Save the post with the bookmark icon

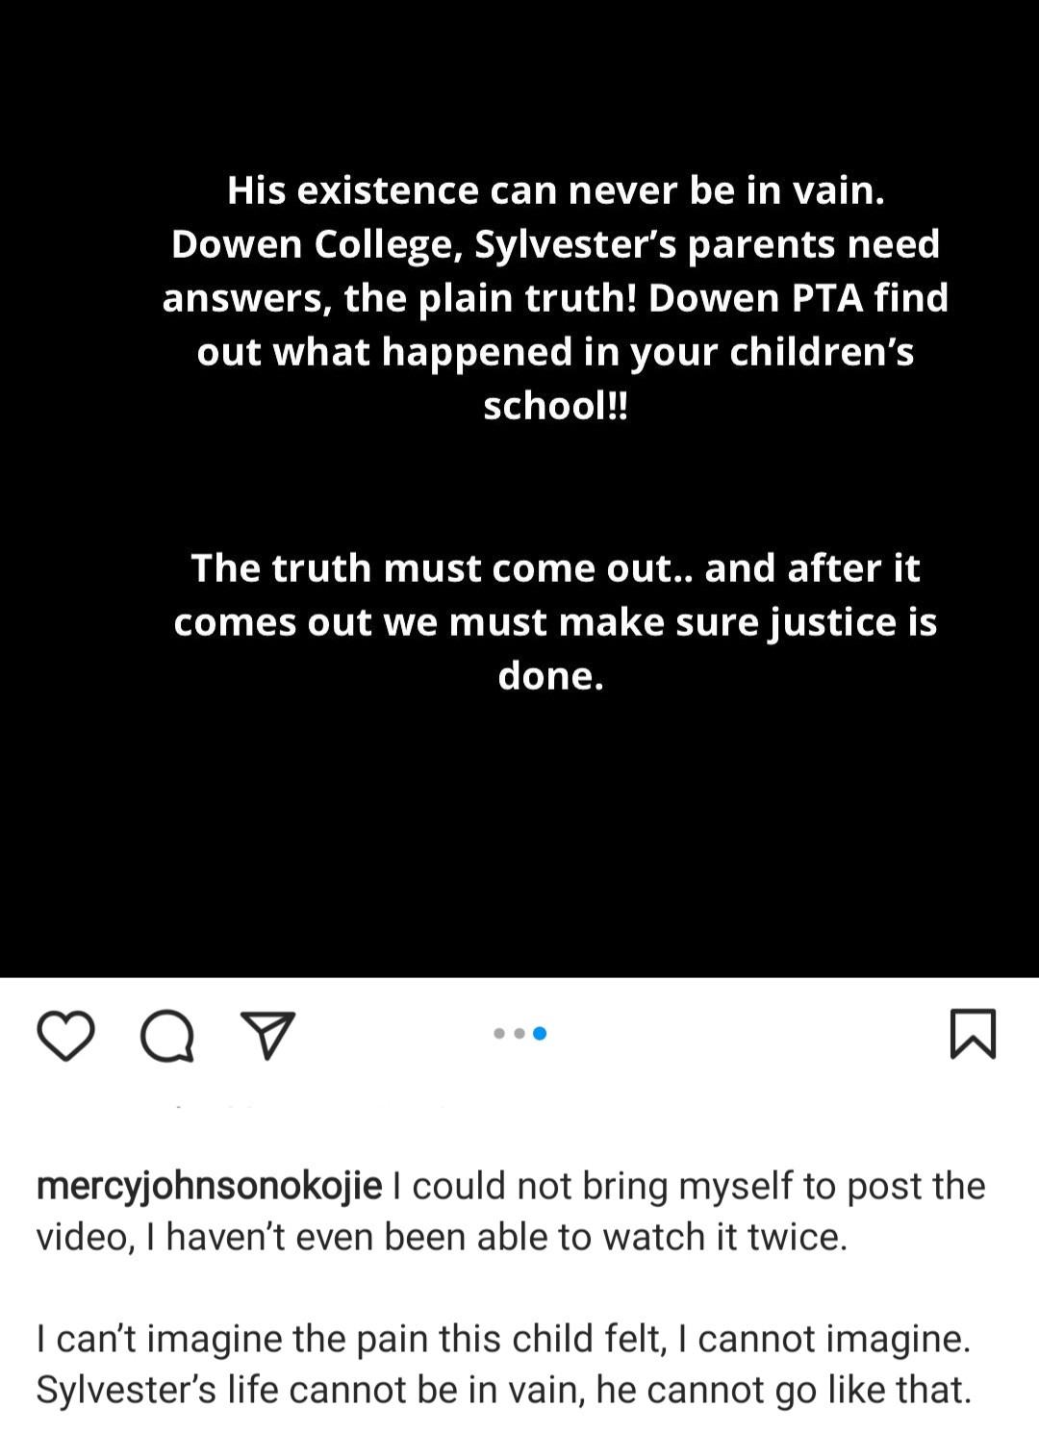(x=973, y=1034)
